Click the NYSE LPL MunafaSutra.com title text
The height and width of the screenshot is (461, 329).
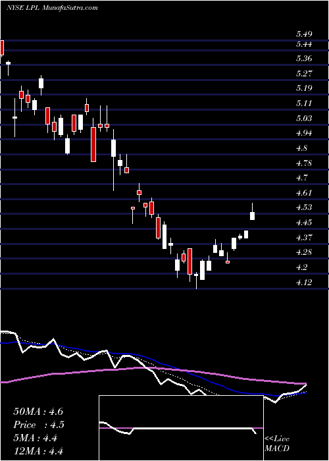52,8
